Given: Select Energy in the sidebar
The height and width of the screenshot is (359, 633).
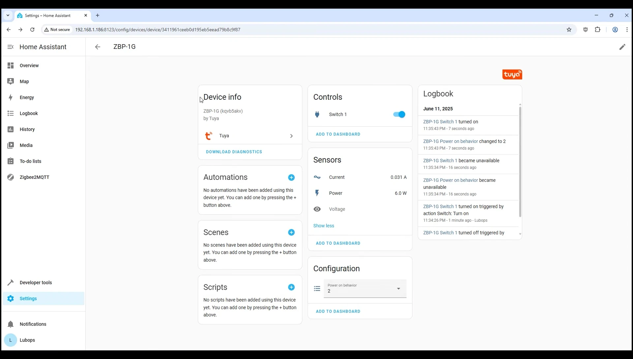Looking at the screenshot, I should pos(44,97).
